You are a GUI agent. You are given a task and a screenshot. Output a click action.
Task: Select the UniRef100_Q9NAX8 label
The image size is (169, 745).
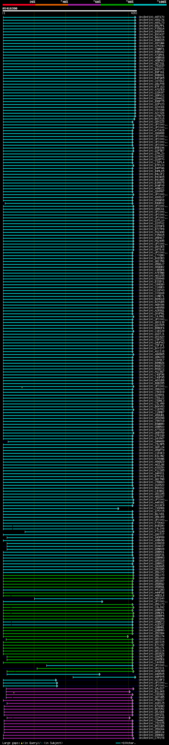coord(151,549)
